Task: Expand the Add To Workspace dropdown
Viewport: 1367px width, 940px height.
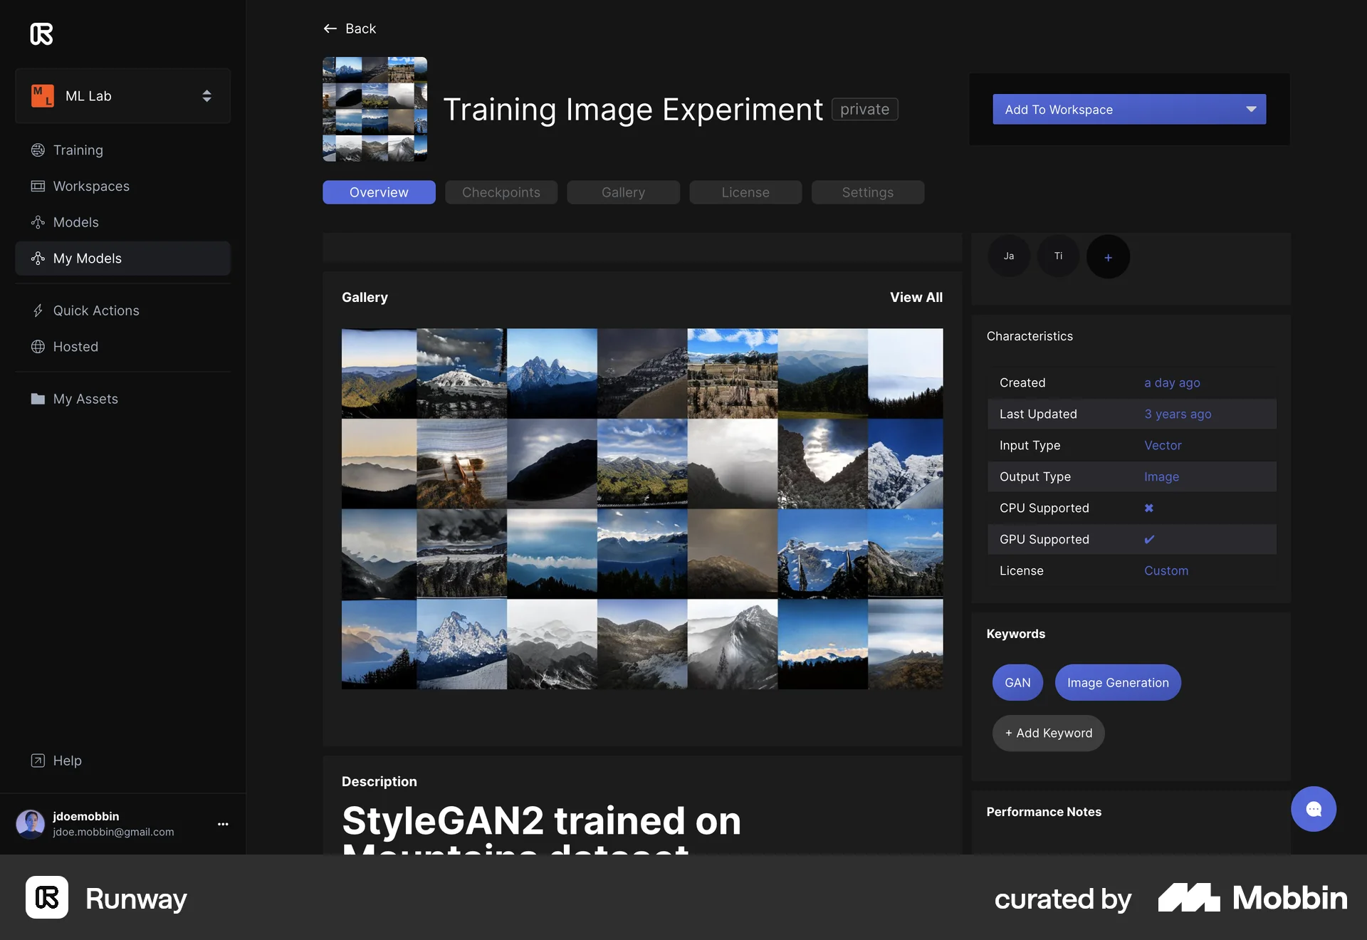Action: [x=1252, y=109]
